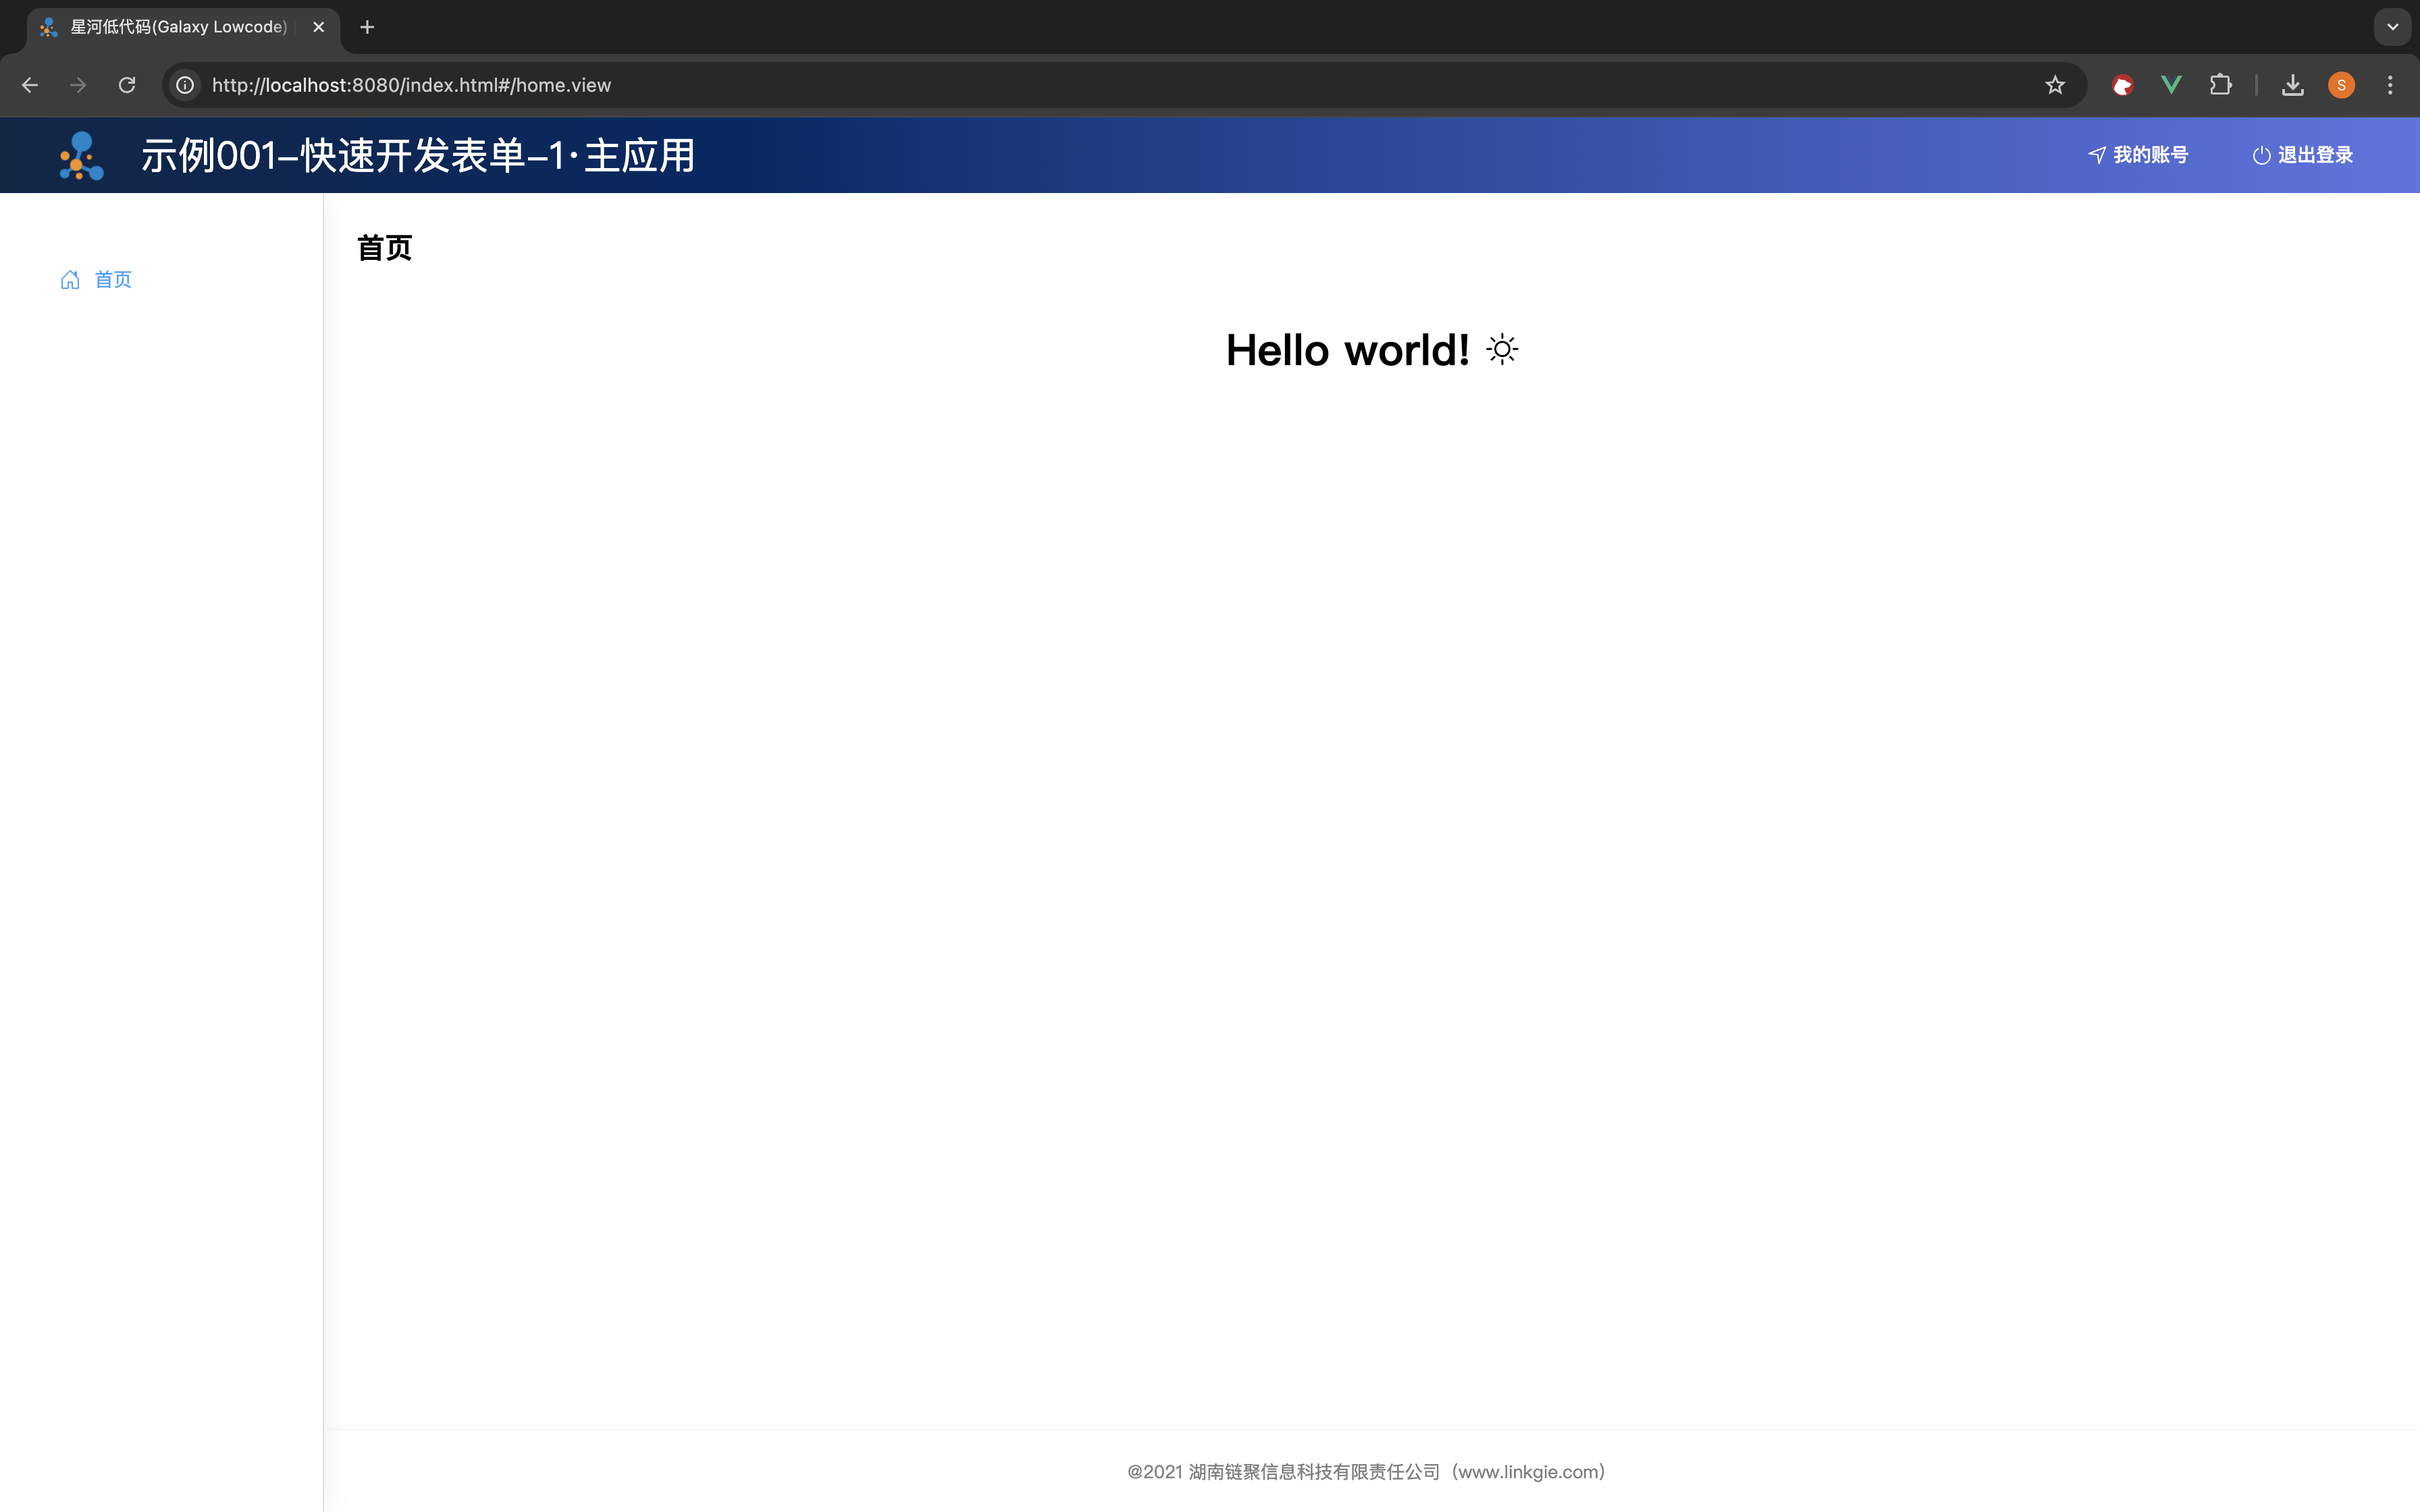Screen dimensions: 2420x1512
Task: Click the site information icon in address bar
Action: click(185, 85)
